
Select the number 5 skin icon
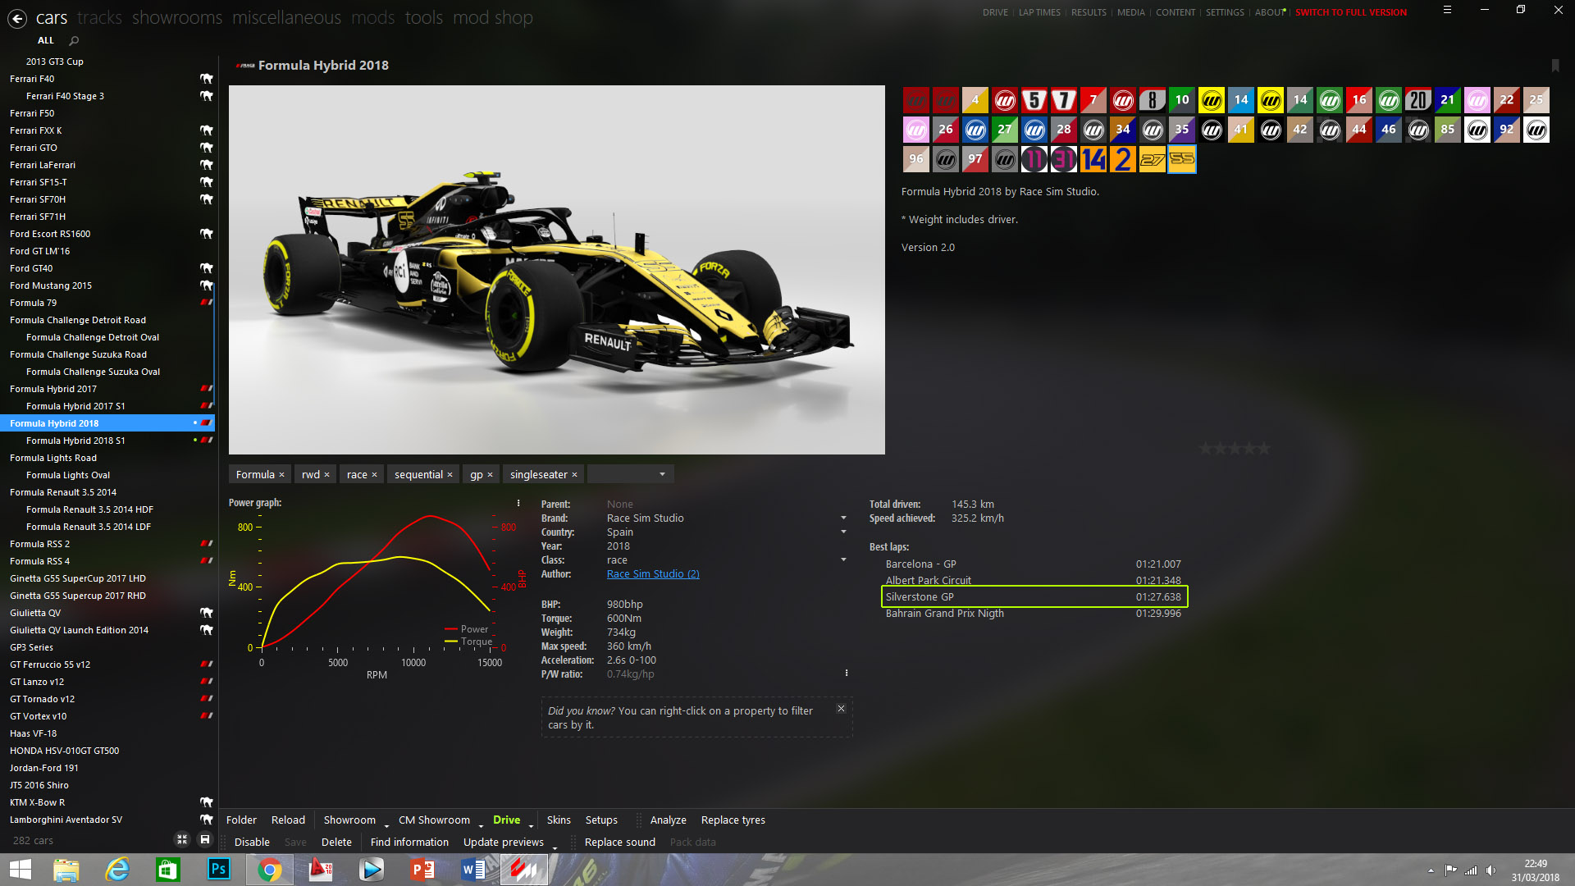pos(1034,100)
